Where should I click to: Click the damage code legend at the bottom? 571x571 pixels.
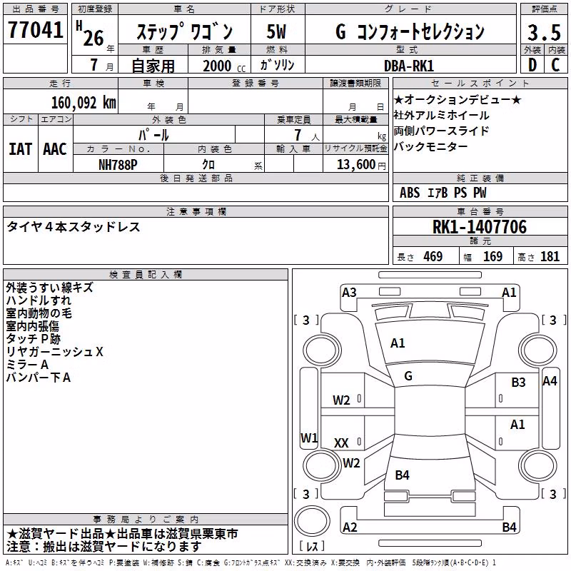pyautogui.click(x=251, y=562)
